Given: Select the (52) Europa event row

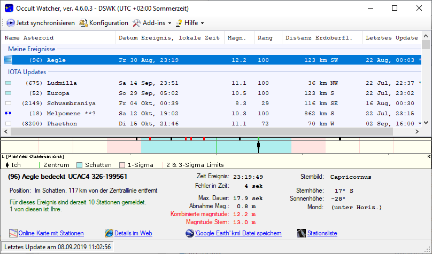Looking at the screenshot, I should tap(62, 93).
